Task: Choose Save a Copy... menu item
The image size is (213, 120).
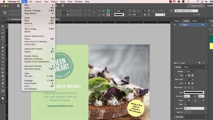Action: (x=31, y=29)
